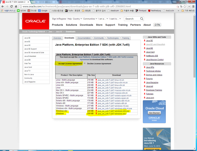Click arrow icon beside Forums link
This screenshot has height=151, width=197.
coord(145,79)
